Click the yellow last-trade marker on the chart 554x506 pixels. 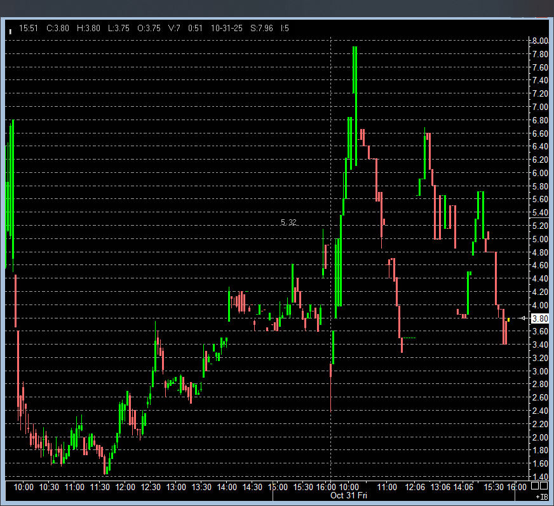pos(509,319)
